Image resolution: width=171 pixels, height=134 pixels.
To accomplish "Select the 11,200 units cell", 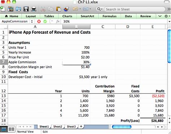I will coord(76,115).
